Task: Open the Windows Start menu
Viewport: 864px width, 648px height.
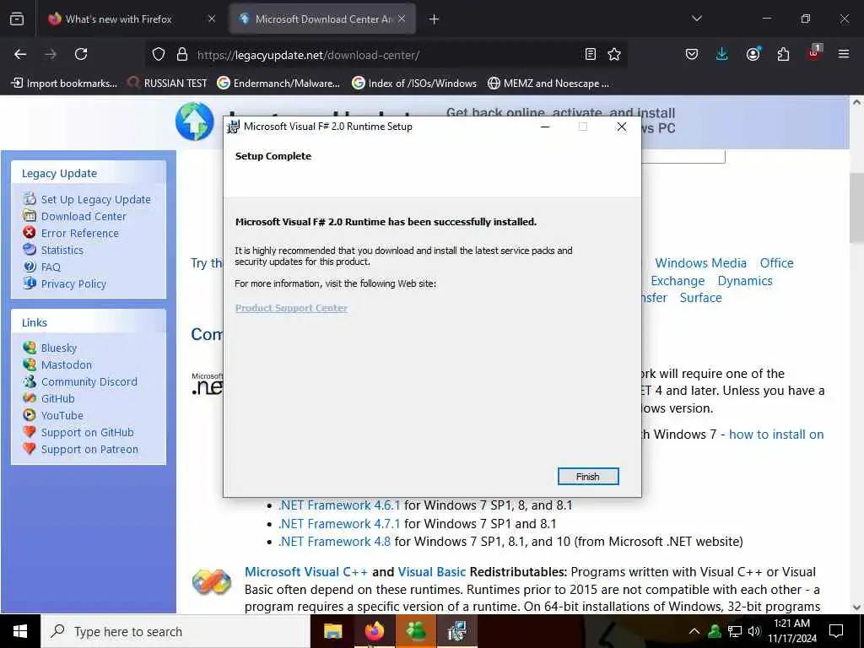Action: 20,631
